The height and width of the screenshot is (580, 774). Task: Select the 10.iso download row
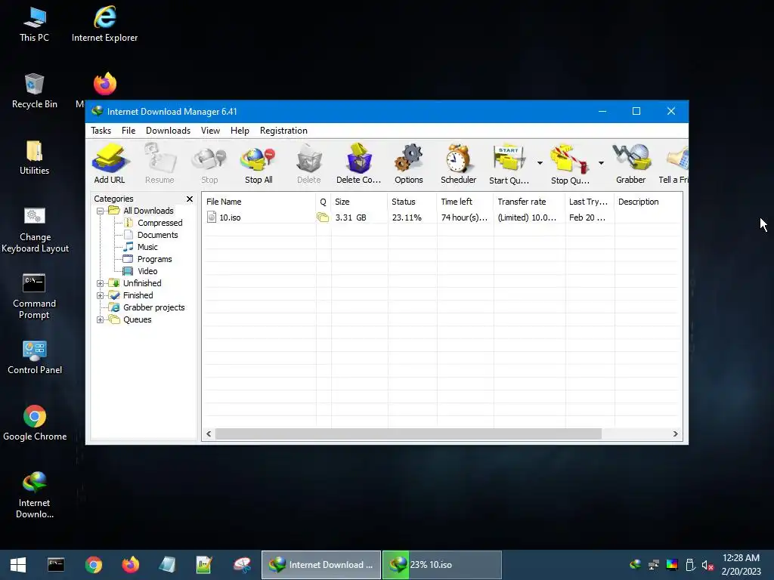point(441,217)
